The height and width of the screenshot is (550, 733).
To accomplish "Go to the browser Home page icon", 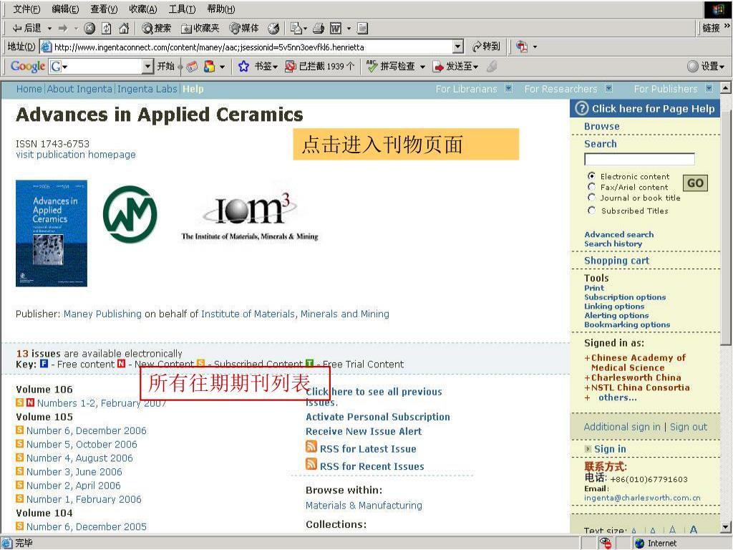I will (x=124, y=29).
